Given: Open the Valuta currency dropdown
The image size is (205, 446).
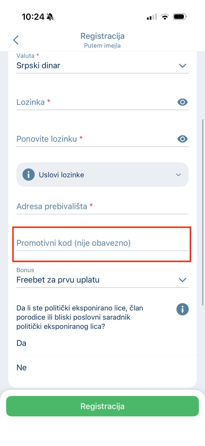Looking at the screenshot, I should (x=183, y=65).
